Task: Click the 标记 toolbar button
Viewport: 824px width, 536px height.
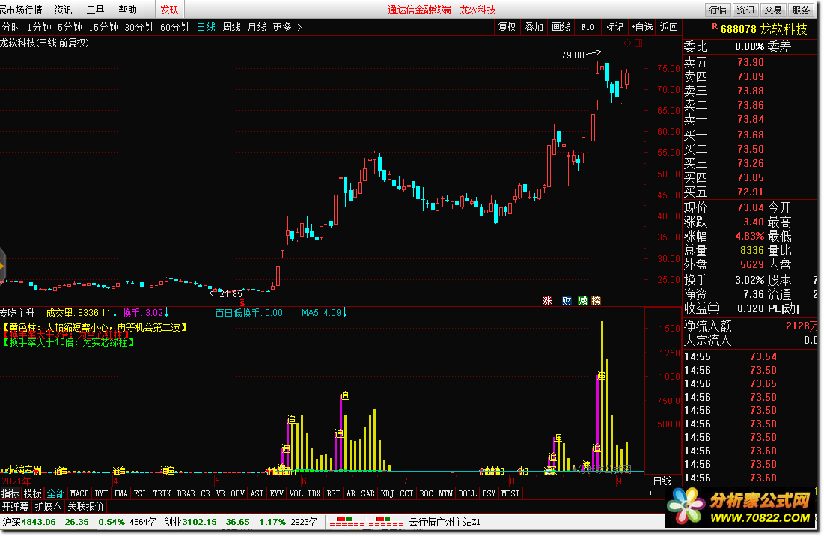Action: [x=614, y=28]
